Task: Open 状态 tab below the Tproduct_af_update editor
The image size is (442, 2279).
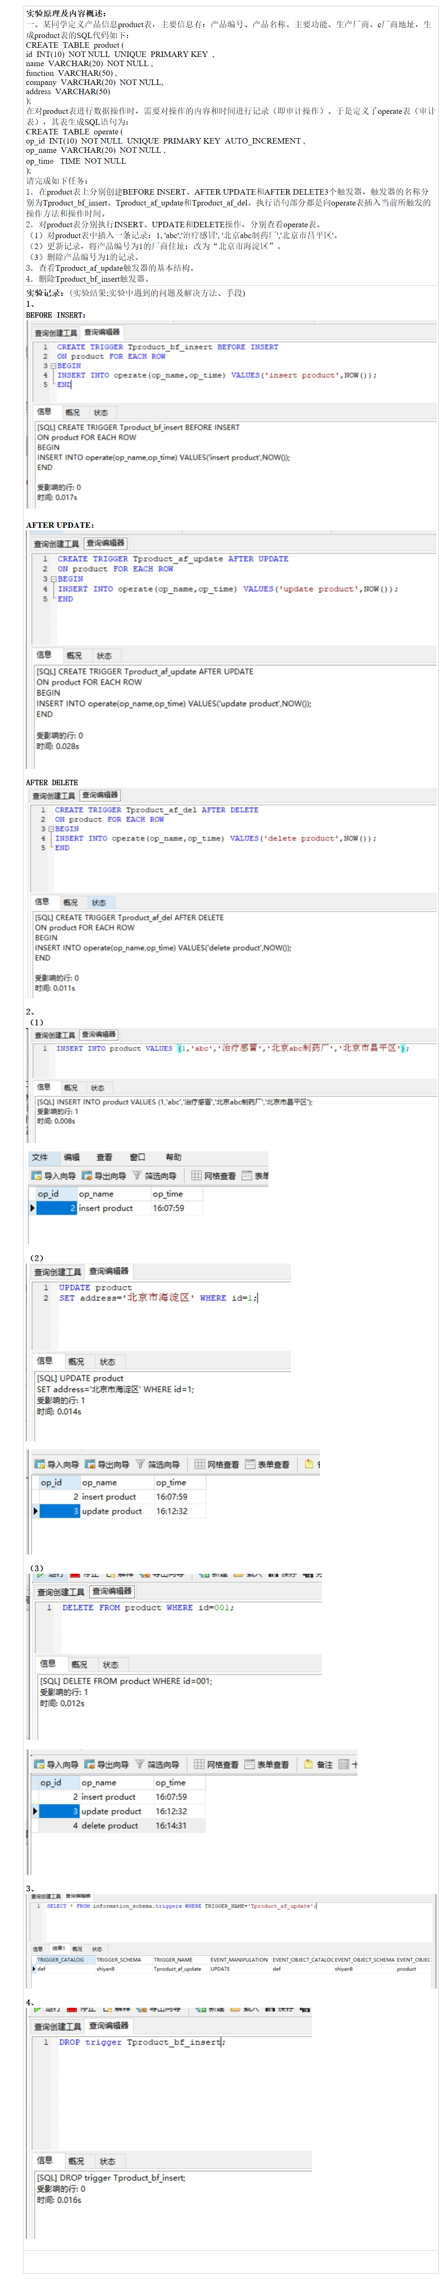Action: 103,655
